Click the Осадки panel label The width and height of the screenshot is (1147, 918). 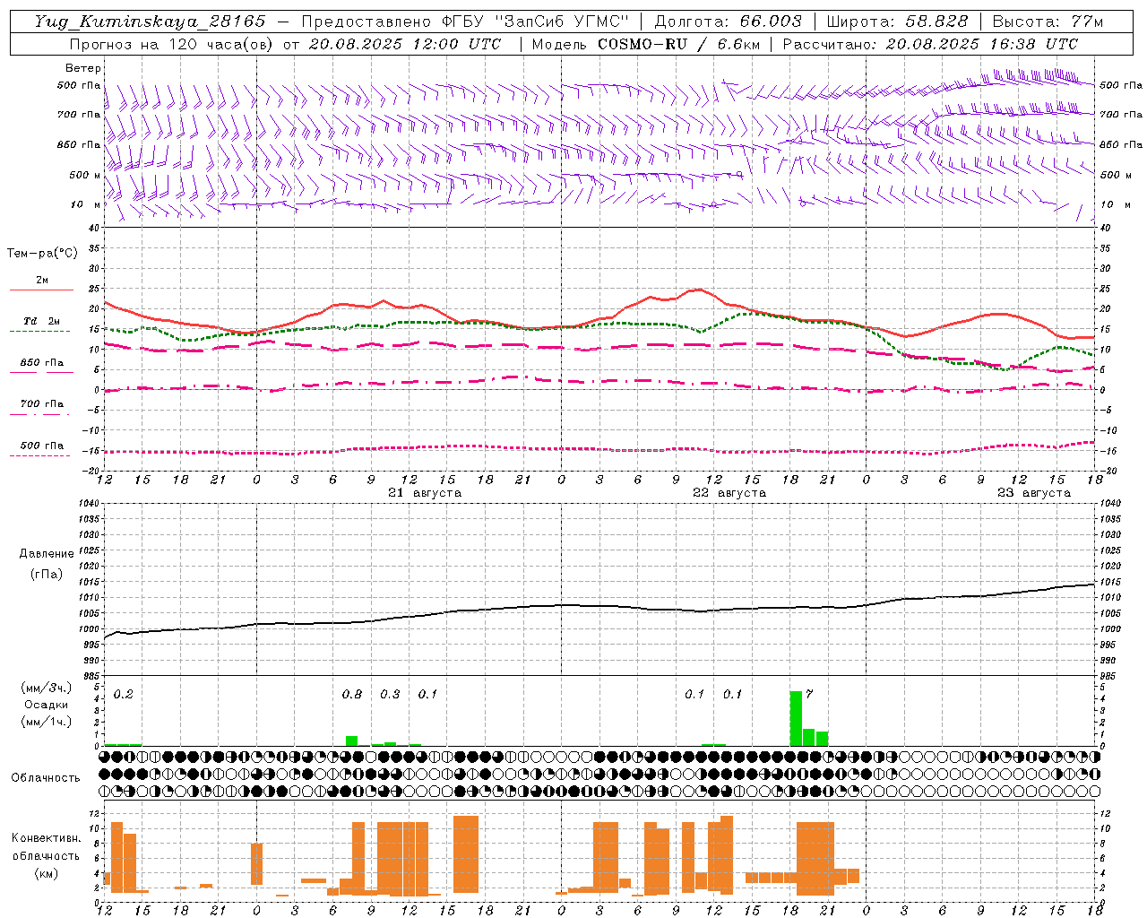coord(47,705)
